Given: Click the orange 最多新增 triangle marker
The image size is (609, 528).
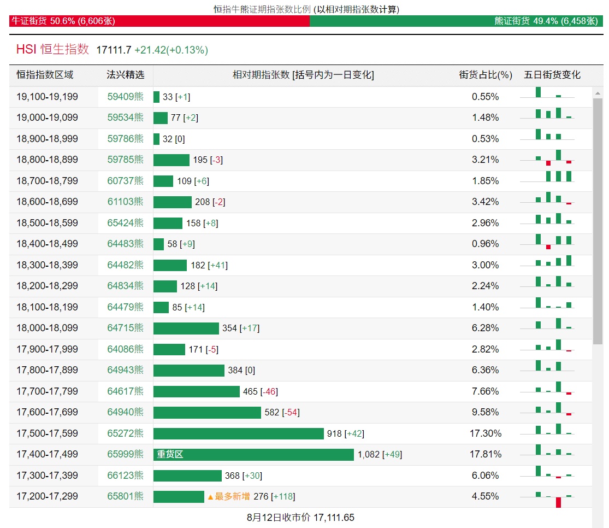Looking at the screenshot, I should pos(210,497).
